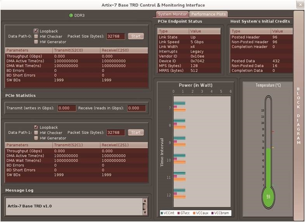The image size is (305, 222).
Task: Click the green DDR3 status indicator
Action: coord(71,15)
